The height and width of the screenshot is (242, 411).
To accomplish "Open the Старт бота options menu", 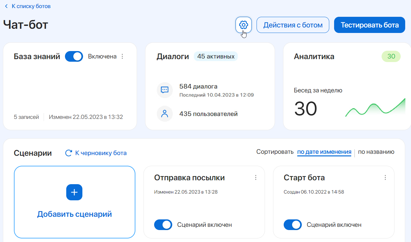I will 385,177.
